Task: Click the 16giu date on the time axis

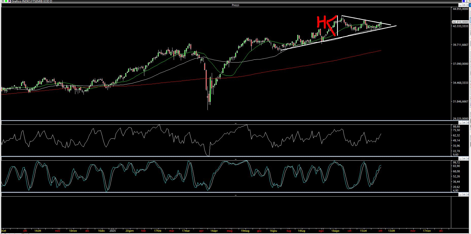Action: tap(273, 231)
